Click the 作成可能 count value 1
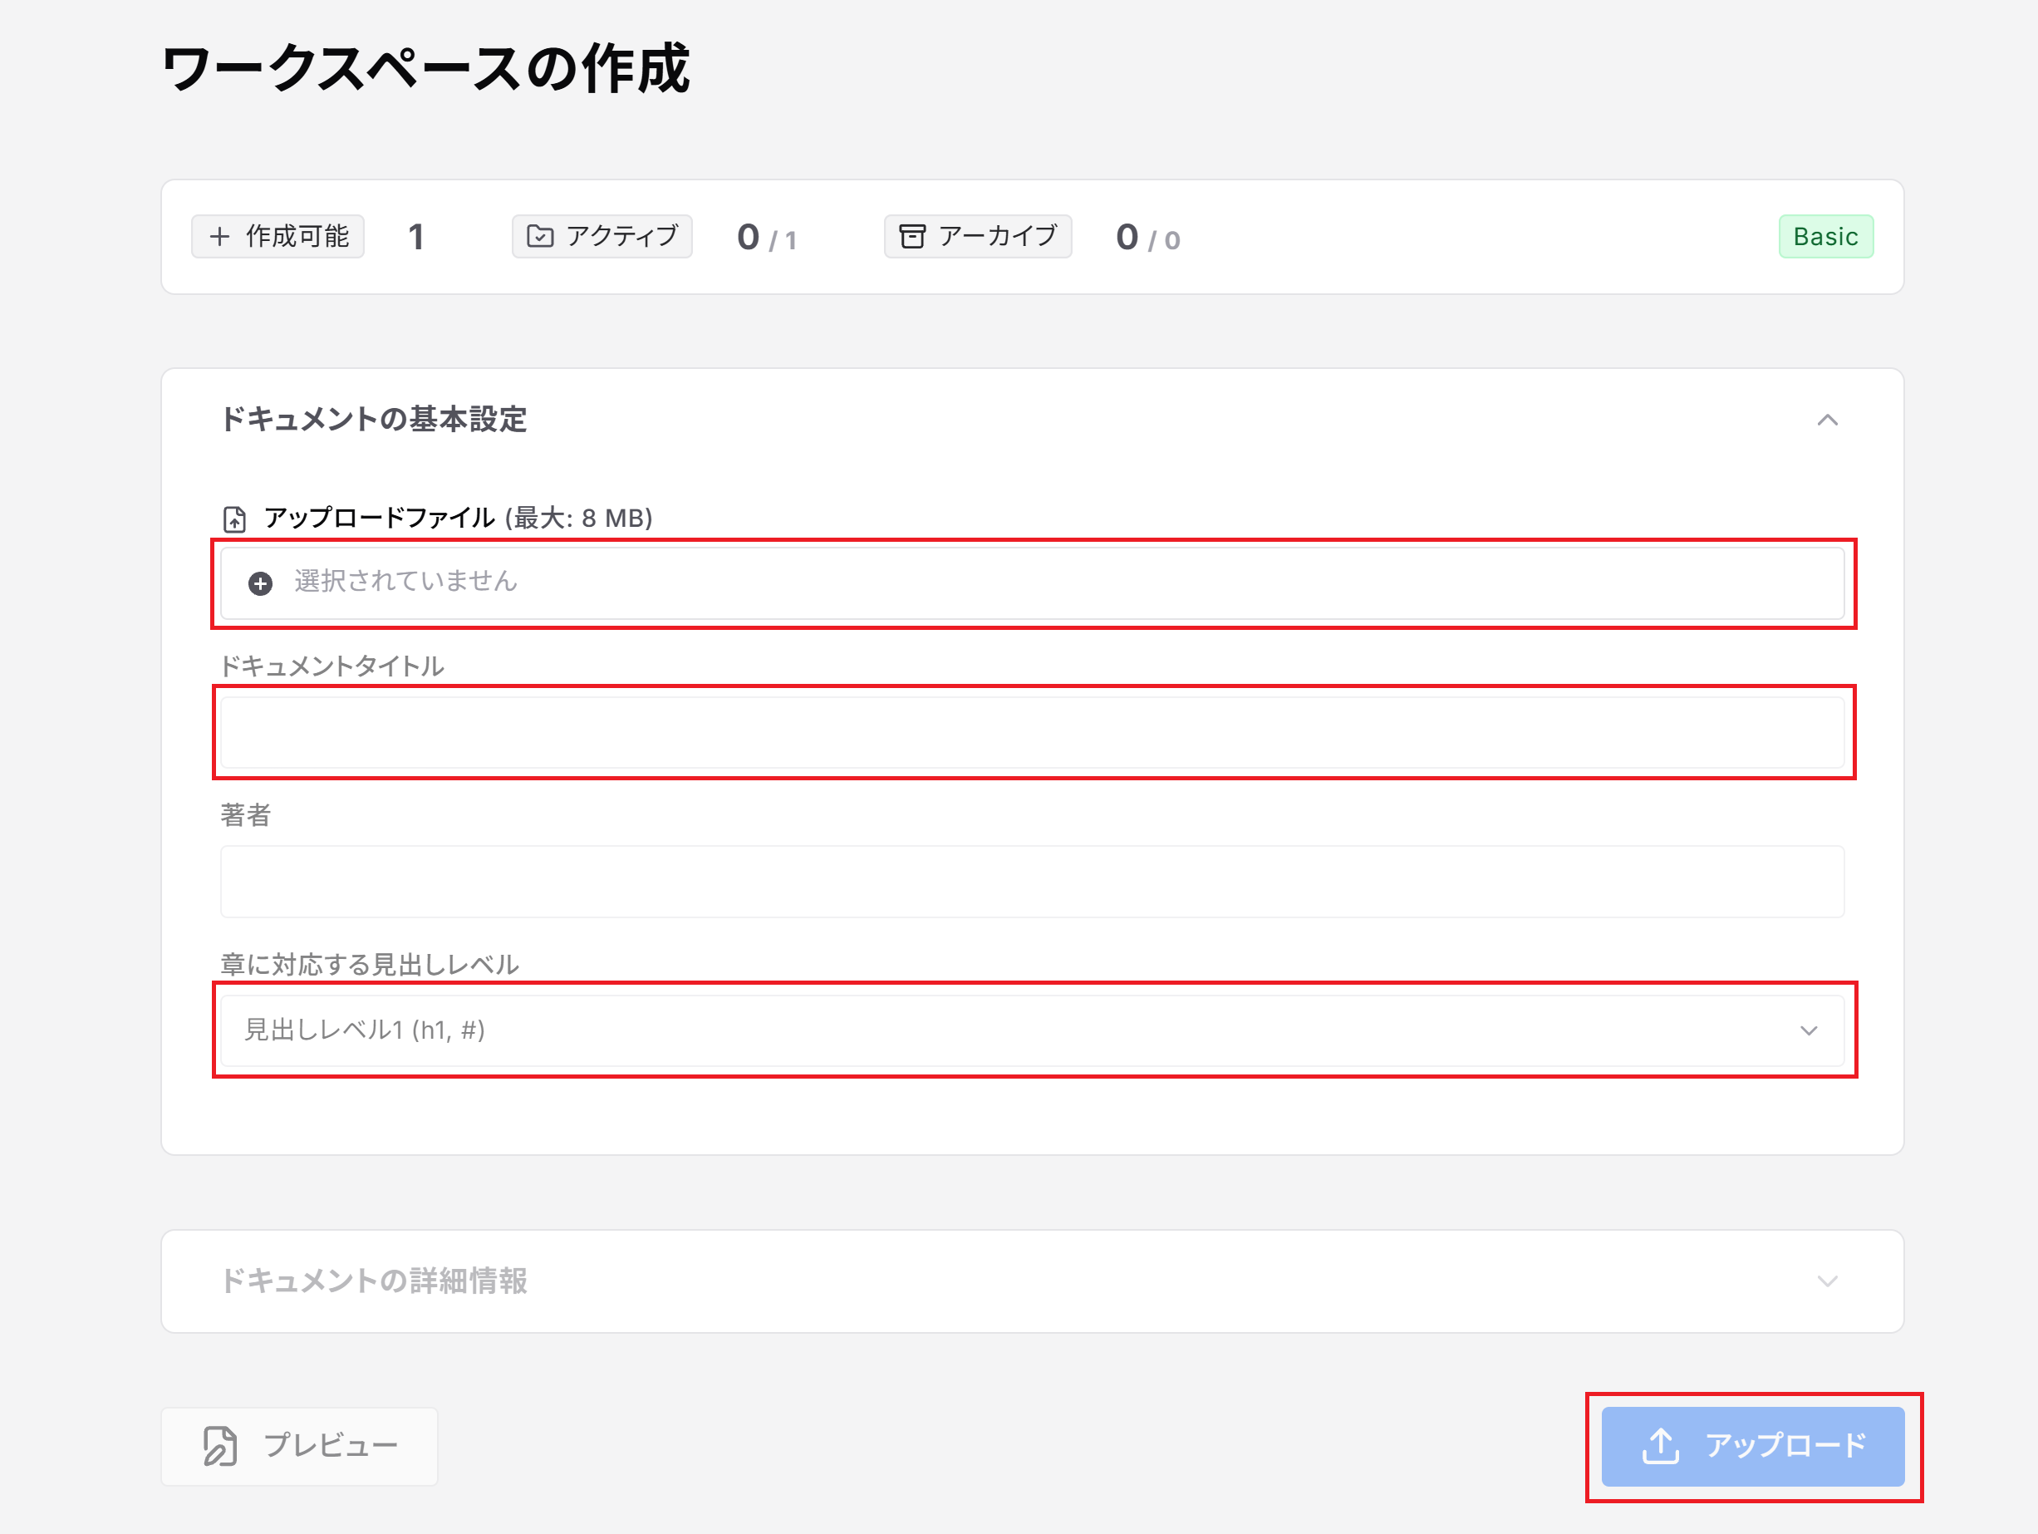 point(415,237)
